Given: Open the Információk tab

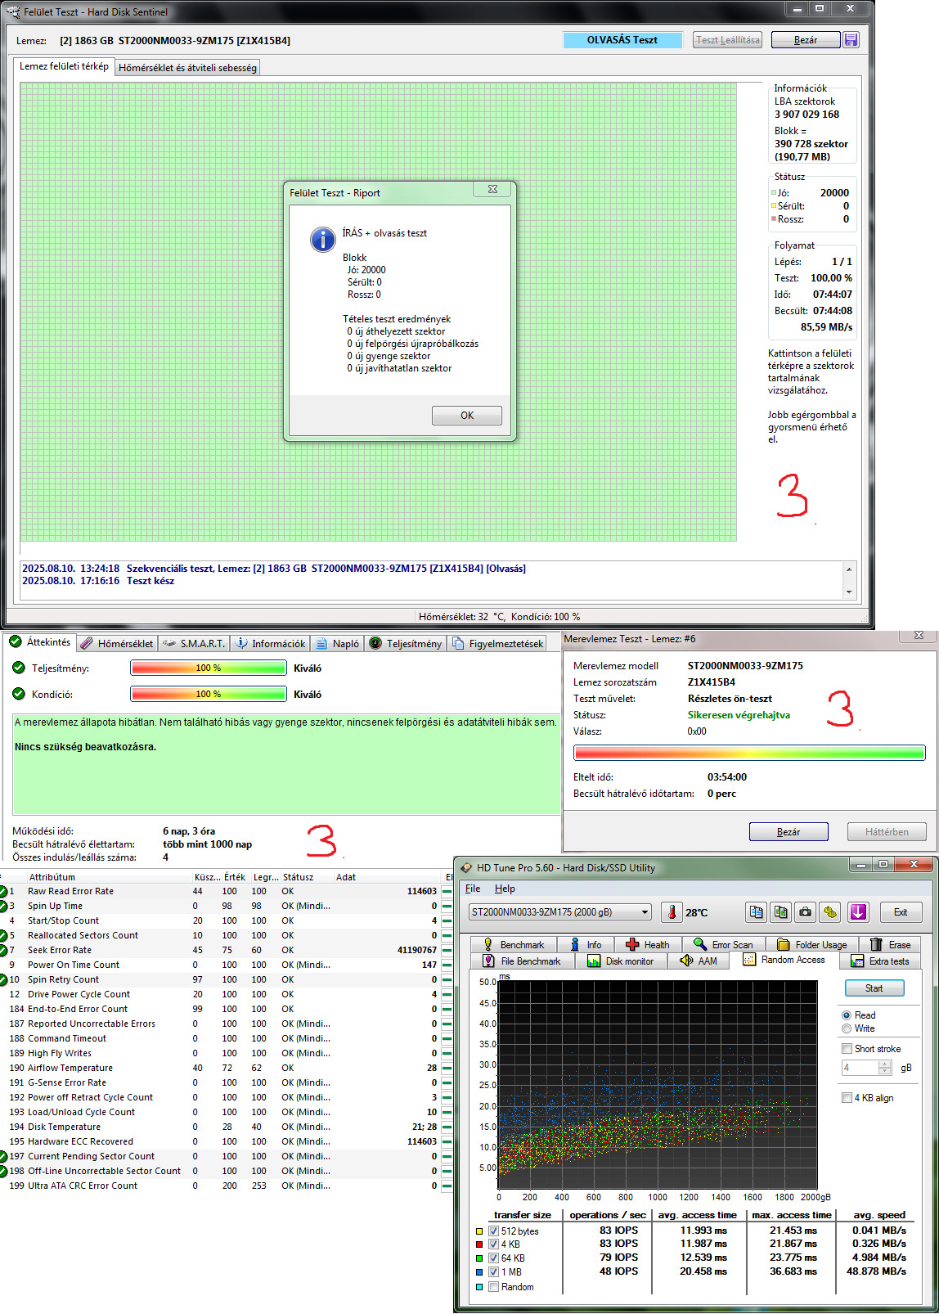Looking at the screenshot, I should (x=270, y=644).
